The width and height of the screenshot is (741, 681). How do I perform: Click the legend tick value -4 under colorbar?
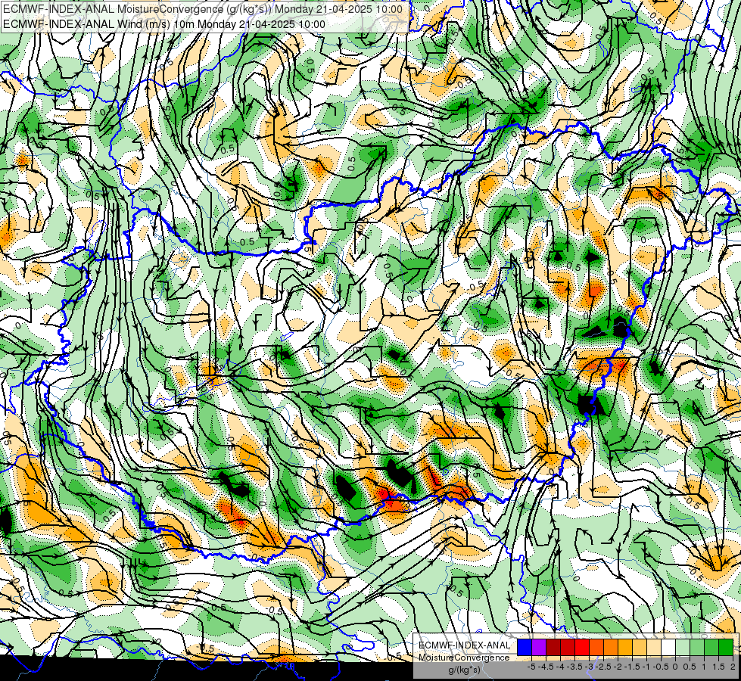pos(560,667)
